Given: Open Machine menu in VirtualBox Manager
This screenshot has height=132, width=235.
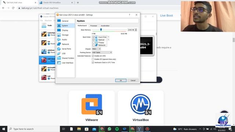Looking at the screenshot, I should pyautogui.click(x=48, y=21).
